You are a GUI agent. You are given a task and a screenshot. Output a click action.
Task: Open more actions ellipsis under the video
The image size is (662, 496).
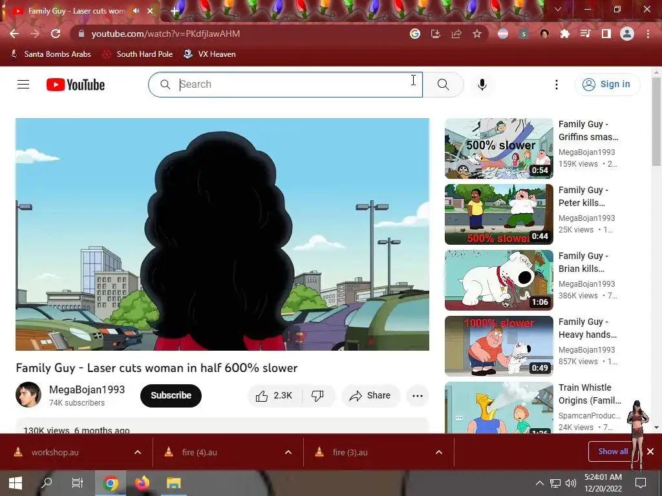point(418,396)
